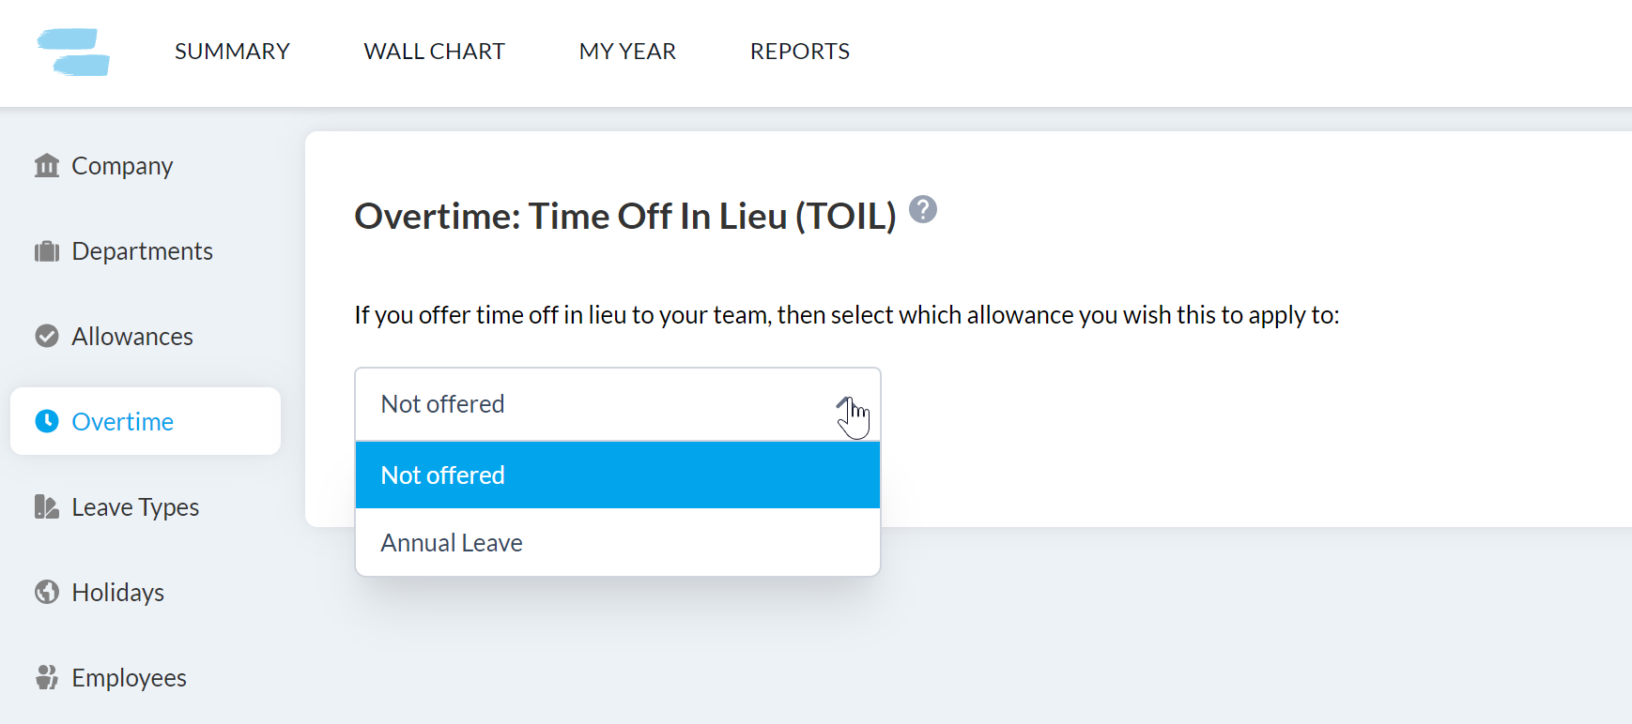
Task: Click the Leave Types icon
Action: click(47, 506)
